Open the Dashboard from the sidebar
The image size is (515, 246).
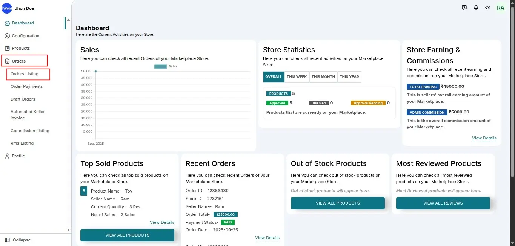pyautogui.click(x=23, y=23)
